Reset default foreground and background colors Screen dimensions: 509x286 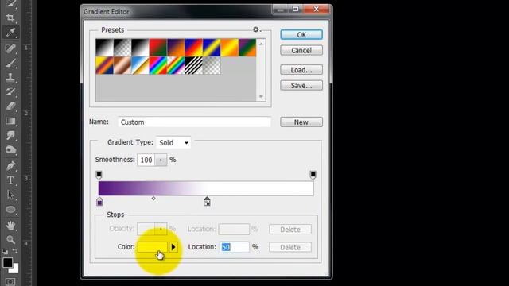[x=5, y=251]
